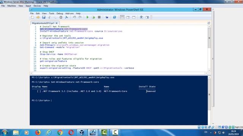Click script pane horizontal scrollbar right arrow

pyautogui.click(x=206, y=73)
